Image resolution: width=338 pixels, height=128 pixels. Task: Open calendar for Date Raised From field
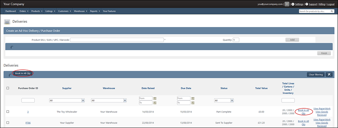(155, 98)
